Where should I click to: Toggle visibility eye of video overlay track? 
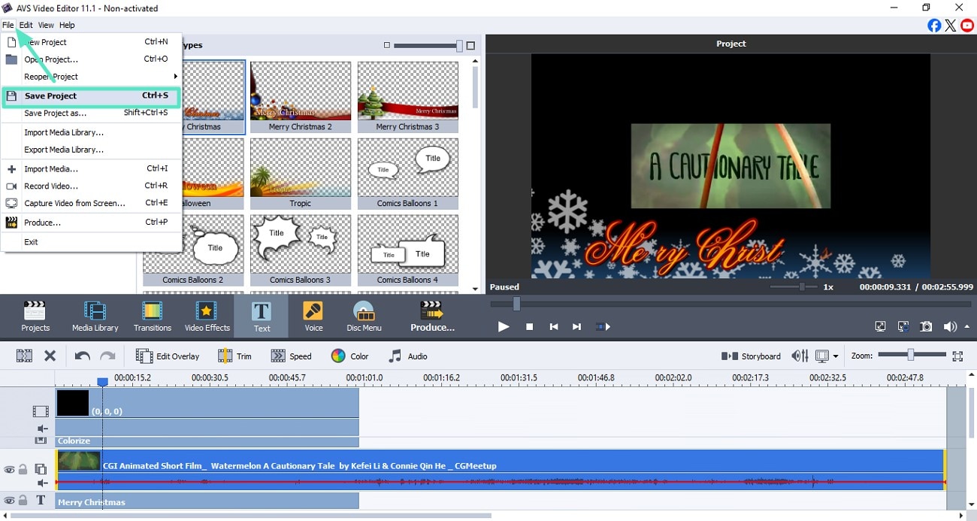point(9,470)
